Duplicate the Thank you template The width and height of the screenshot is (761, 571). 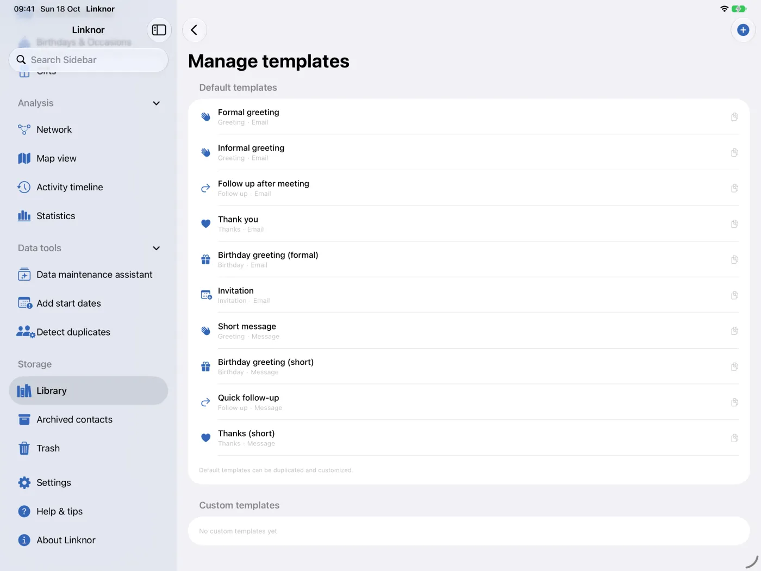pyautogui.click(x=734, y=224)
